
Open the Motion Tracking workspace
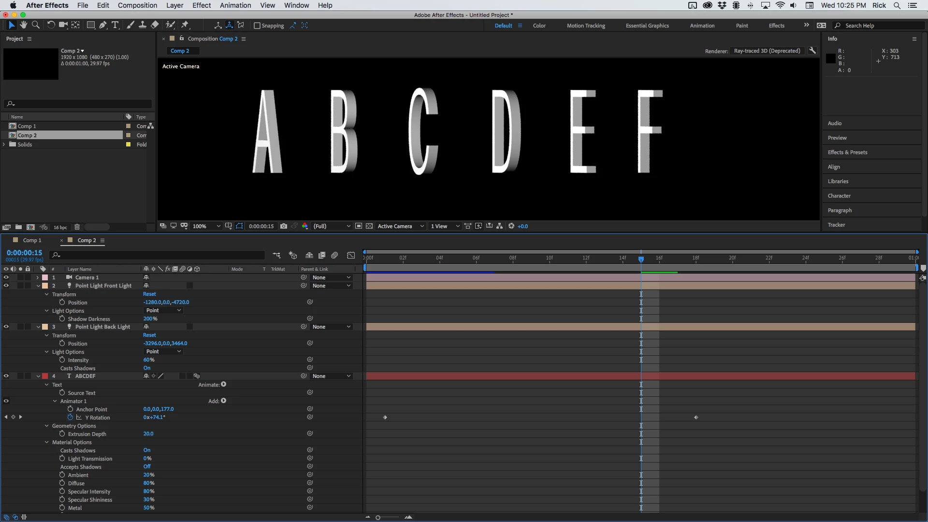pyautogui.click(x=586, y=26)
